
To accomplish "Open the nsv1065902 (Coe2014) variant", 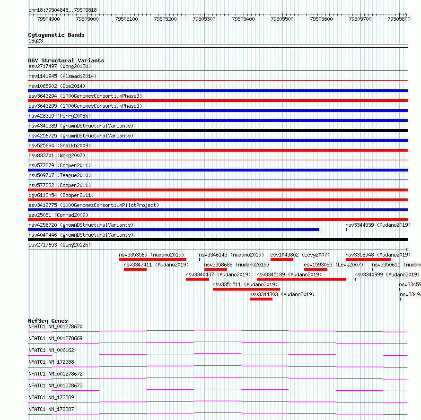I will click(57, 86).
